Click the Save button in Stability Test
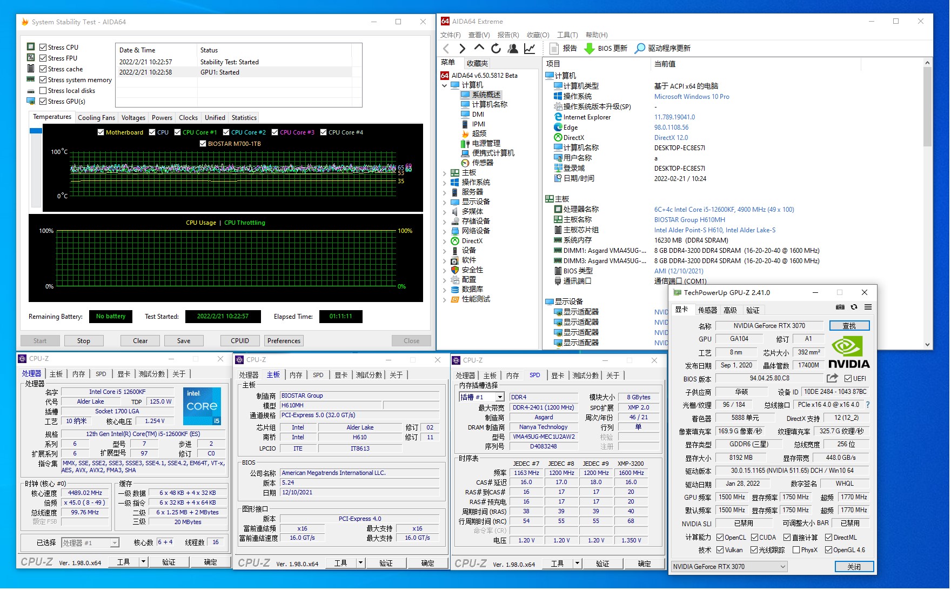Viewport: 951px width, 590px height. pyautogui.click(x=184, y=340)
